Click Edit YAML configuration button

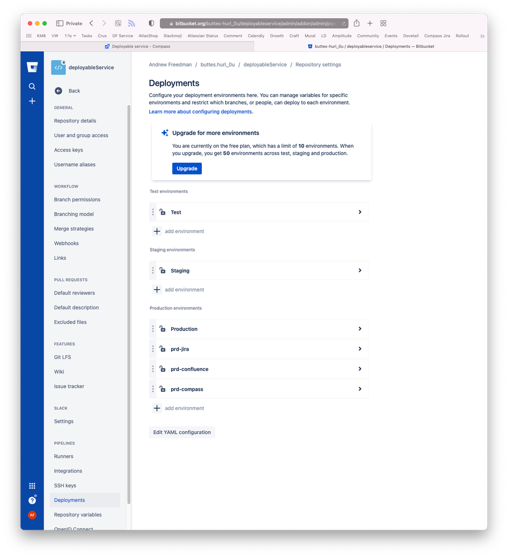tap(182, 432)
